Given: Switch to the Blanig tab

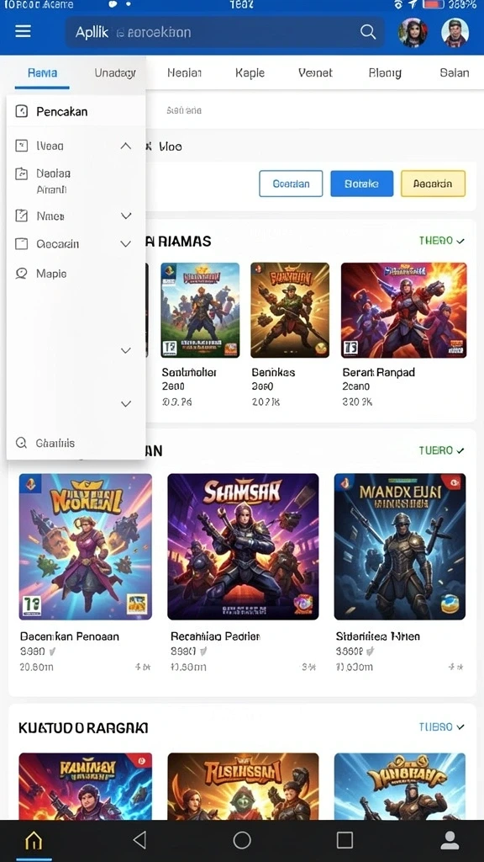Looking at the screenshot, I should tap(385, 72).
